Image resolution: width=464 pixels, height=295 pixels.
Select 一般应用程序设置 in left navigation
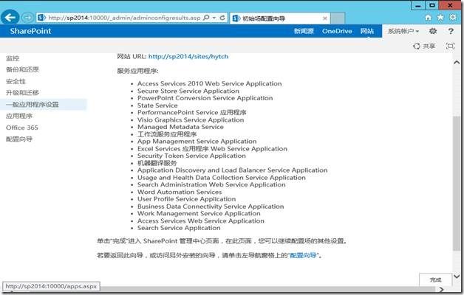click(44, 104)
